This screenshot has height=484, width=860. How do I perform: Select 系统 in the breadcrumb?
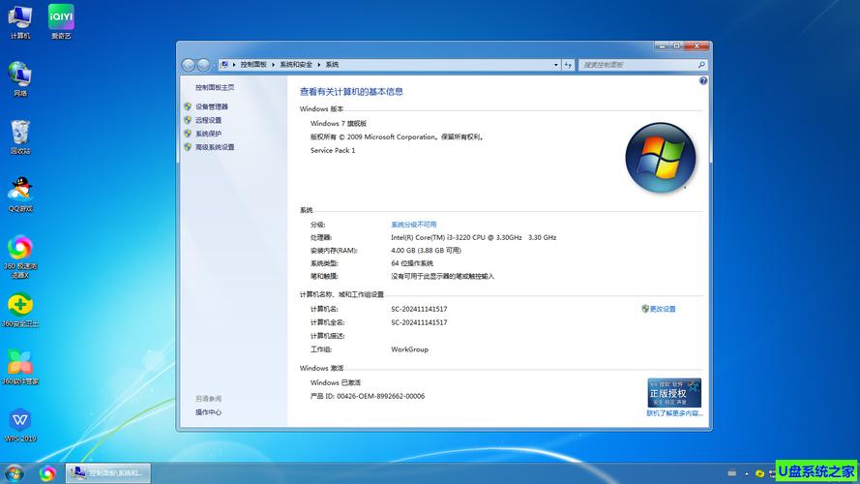[333, 65]
